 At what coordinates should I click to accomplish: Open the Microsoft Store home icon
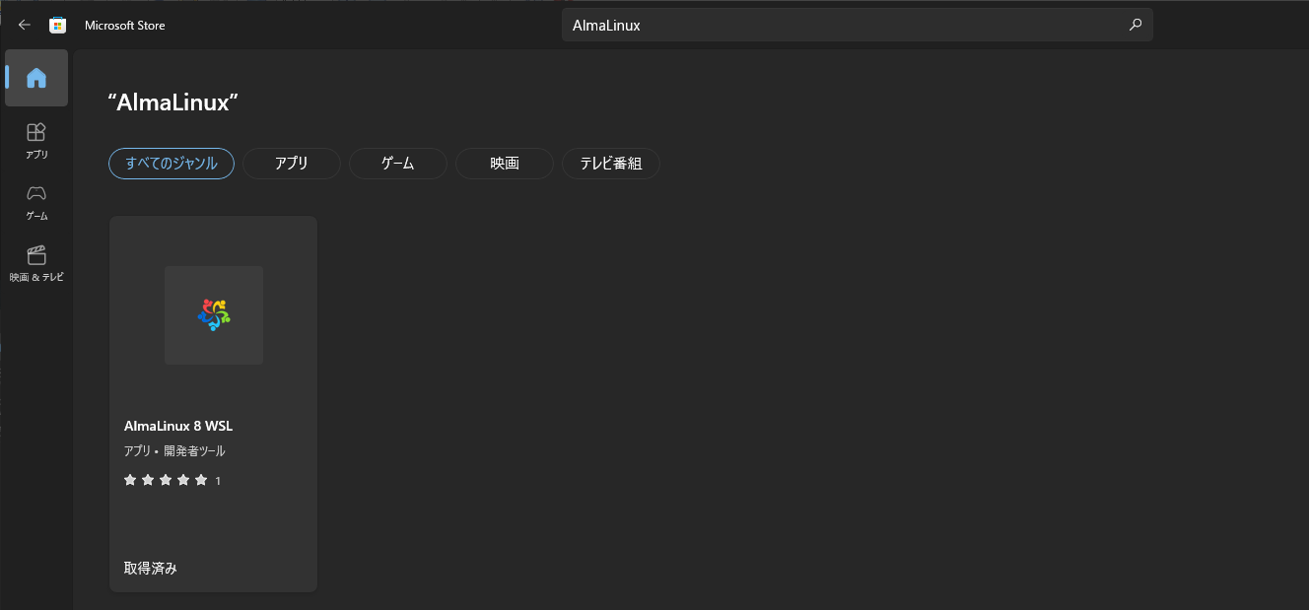click(35, 78)
